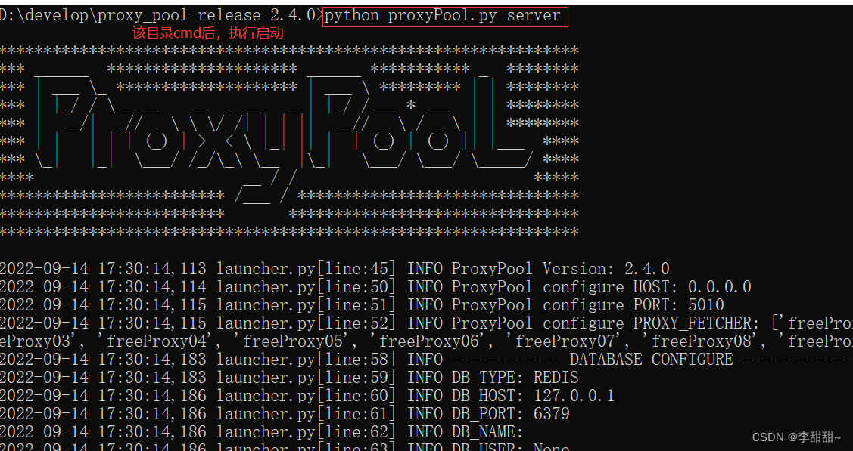This screenshot has width=853, height=451.
Task: Click the timestamp '17:30:14,114'
Action: pos(152,286)
